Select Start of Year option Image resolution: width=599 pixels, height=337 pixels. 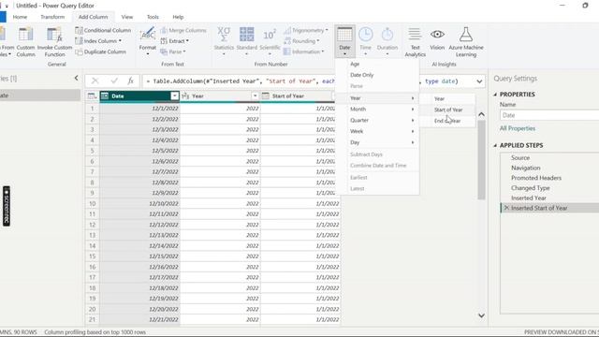[x=447, y=110]
